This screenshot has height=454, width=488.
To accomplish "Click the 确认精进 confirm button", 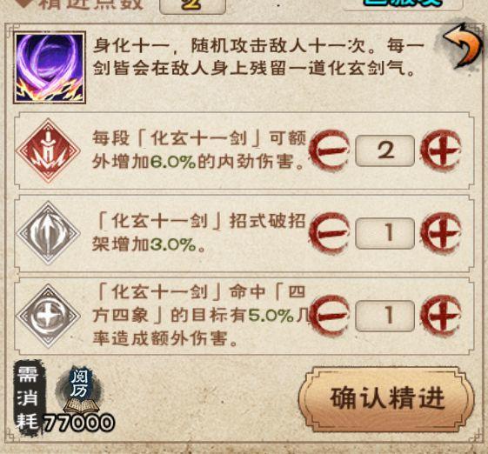I will [387, 398].
